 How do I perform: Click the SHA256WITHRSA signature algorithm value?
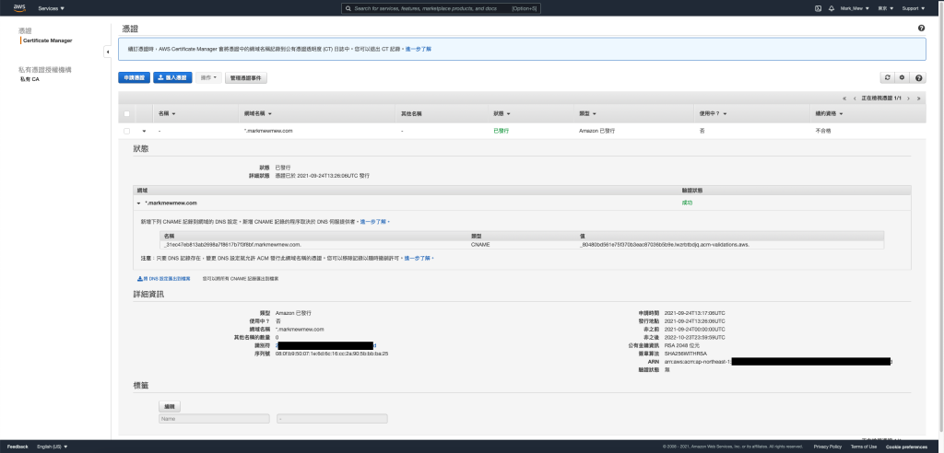686,354
